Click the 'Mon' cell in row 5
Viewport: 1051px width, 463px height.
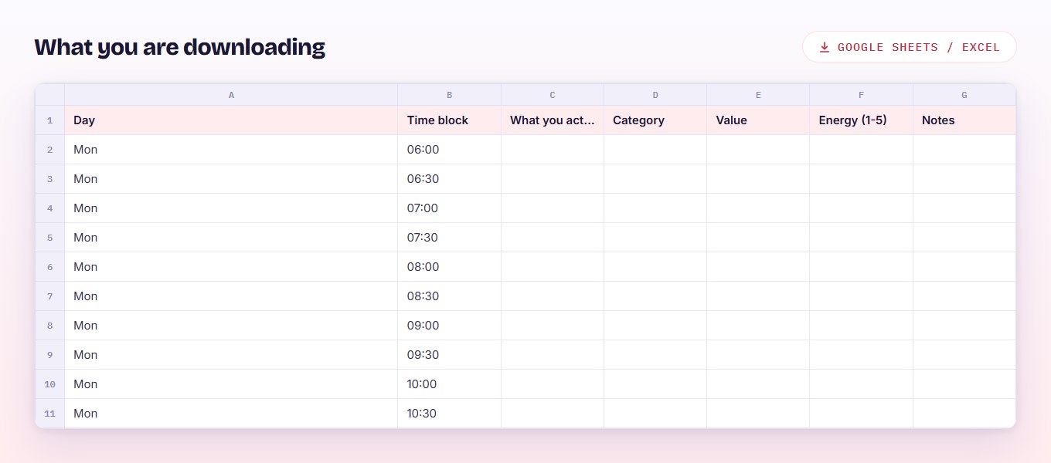231,238
